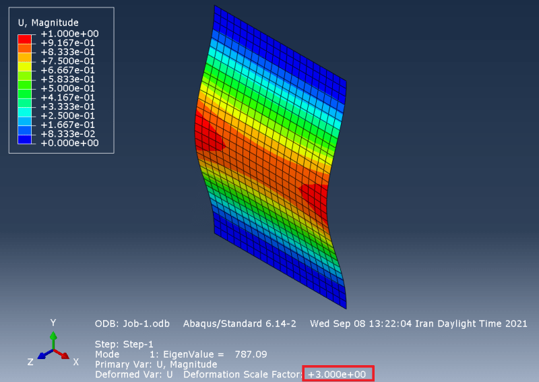Click the EigenValue 787.09 text

click(x=215, y=354)
